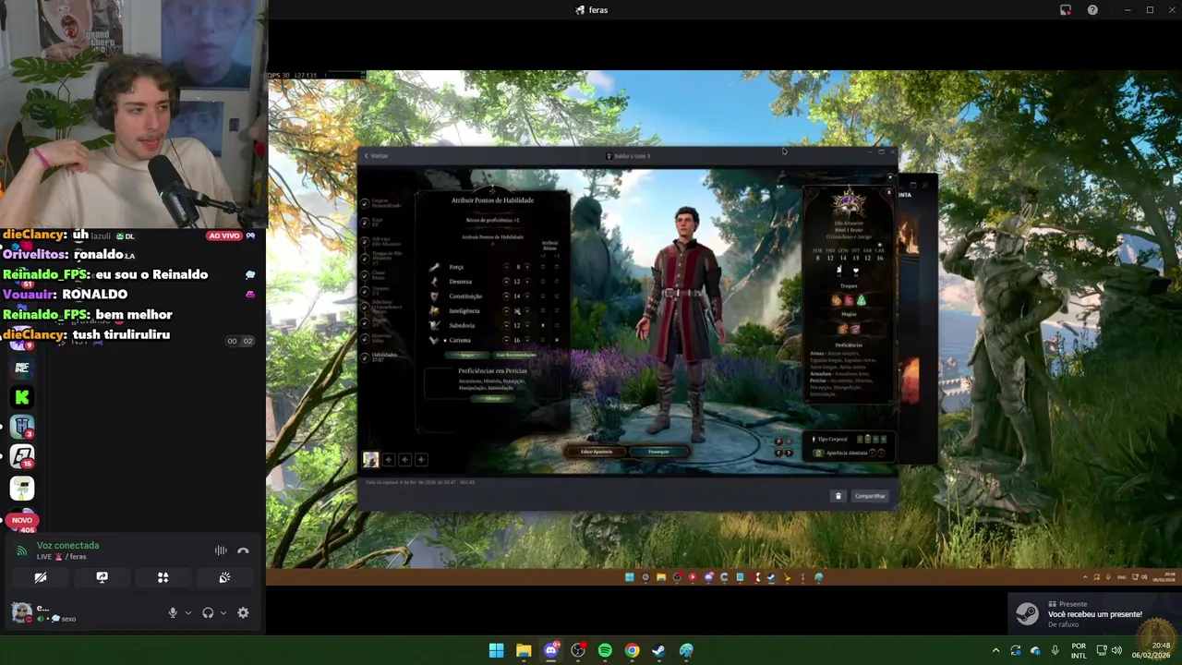Select the server icon with badge 15
This screenshot has width=1182, height=665.
coord(22,456)
